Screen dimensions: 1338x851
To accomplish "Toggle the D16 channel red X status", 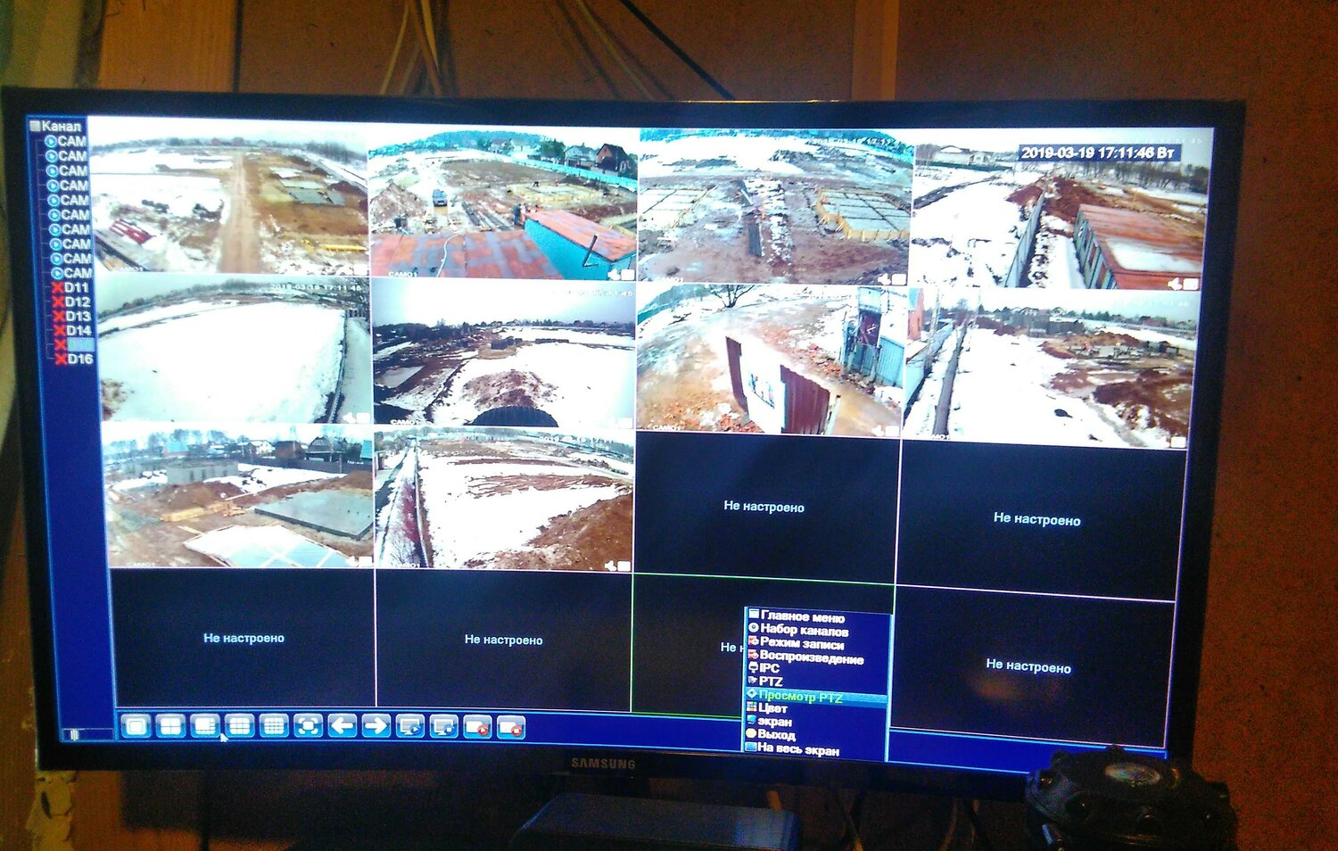I will tap(62, 359).
